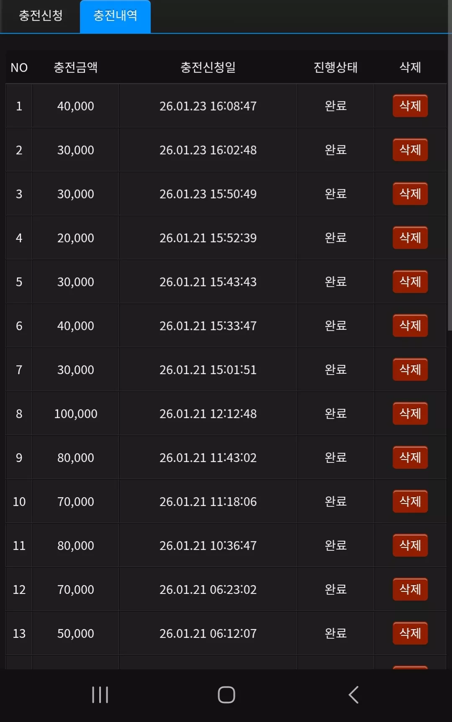The height and width of the screenshot is (722, 452).
Task: Select the 충전내역 tab
Action: [115, 16]
